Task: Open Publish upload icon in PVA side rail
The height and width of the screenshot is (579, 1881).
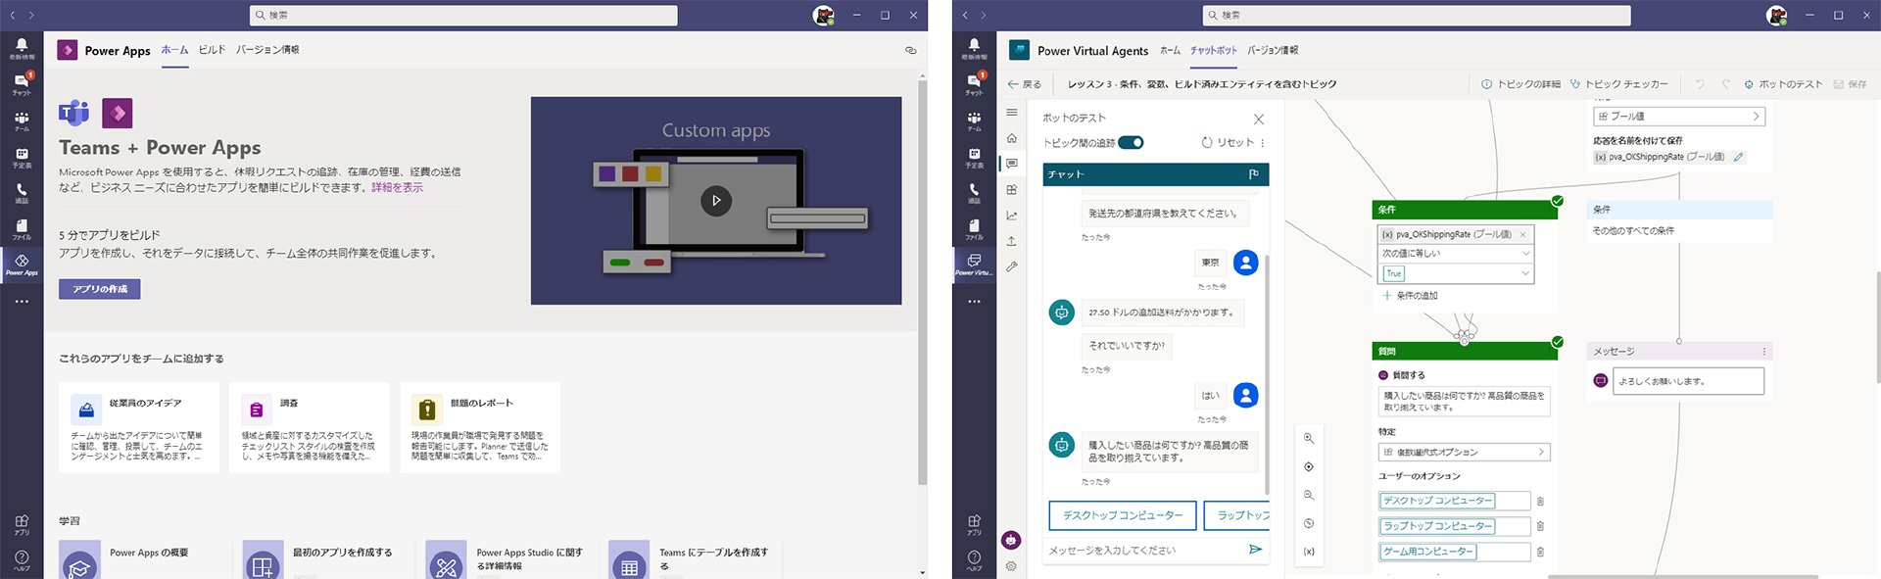Action: pos(1012,241)
